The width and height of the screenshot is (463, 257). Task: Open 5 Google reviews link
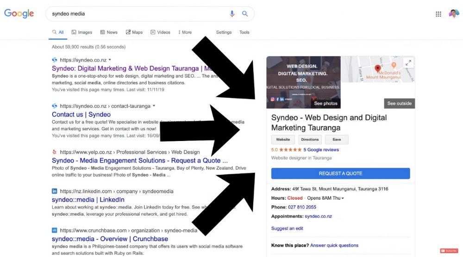321,150
